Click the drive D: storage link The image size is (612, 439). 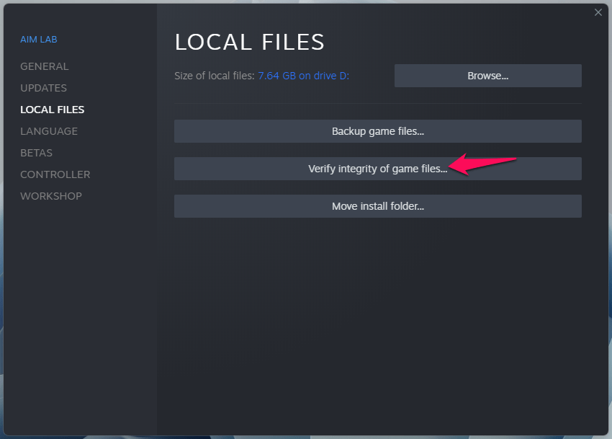tap(303, 76)
